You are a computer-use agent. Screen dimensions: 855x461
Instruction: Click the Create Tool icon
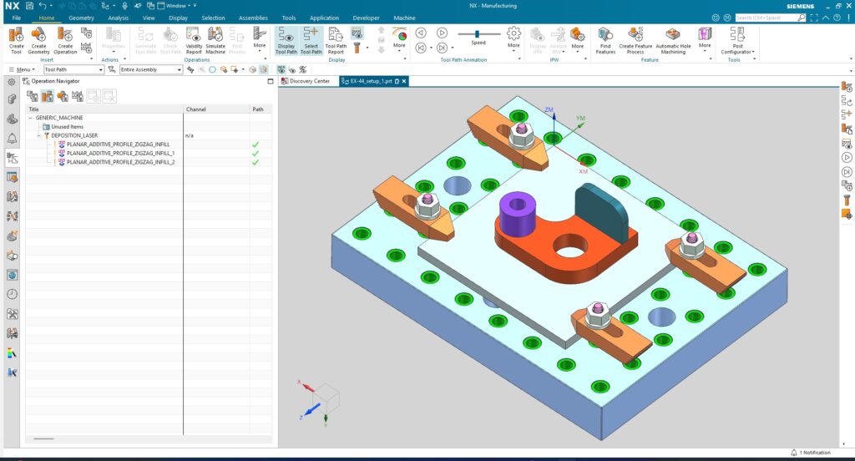tap(16, 39)
